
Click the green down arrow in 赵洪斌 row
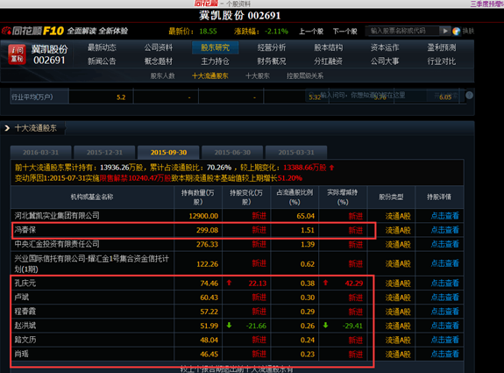coord(229,326)
